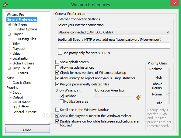Screen dimensions: 181x138
Task: Enable Scroll title in Windows taskbar
Action: pyautogui.click(x=57, y=110)
